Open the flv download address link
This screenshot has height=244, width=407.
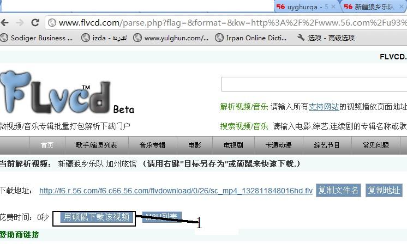(x=176, y=191)
